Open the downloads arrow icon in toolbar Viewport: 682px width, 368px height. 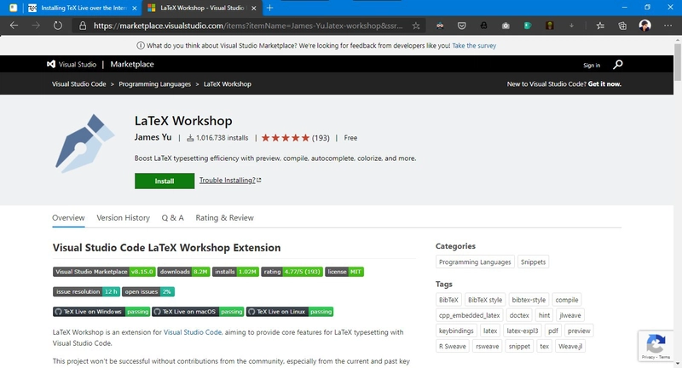[x=571, y=26]
